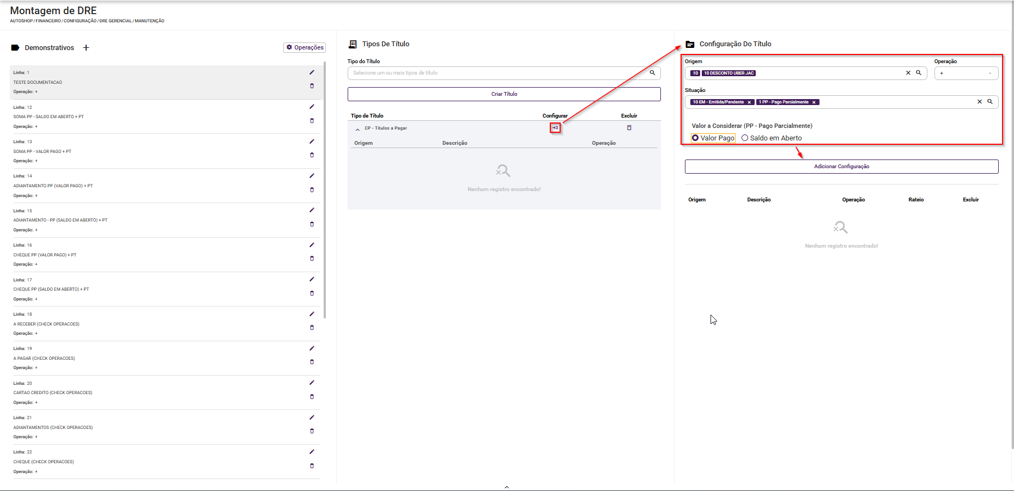Open the Operações button

click(x=305, y=48)
